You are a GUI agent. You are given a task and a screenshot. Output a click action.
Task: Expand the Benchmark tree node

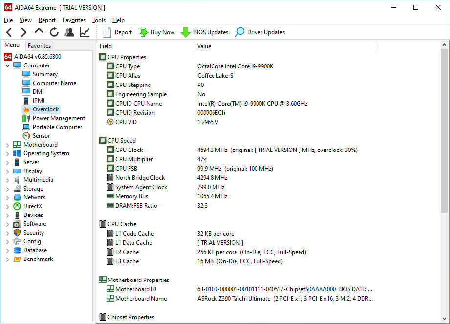click(x=7, y=259)
